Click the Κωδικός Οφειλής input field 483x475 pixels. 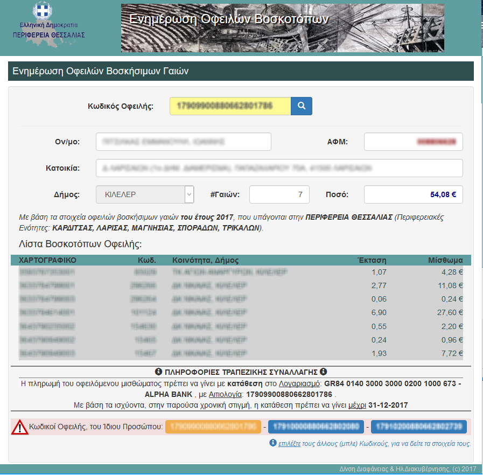[x=230, y=106]
